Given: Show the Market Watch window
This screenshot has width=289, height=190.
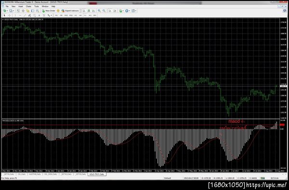Looking at the screenshot, I should tap(18, 11).
